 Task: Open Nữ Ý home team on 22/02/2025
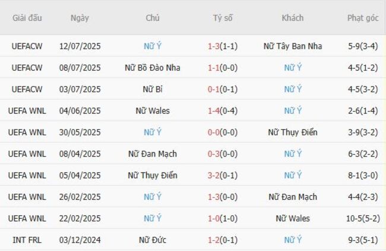153,218
